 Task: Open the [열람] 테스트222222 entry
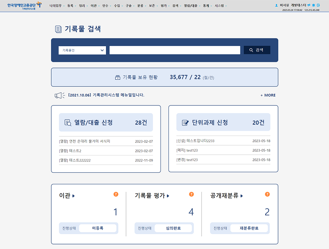[x=106, y=160]
